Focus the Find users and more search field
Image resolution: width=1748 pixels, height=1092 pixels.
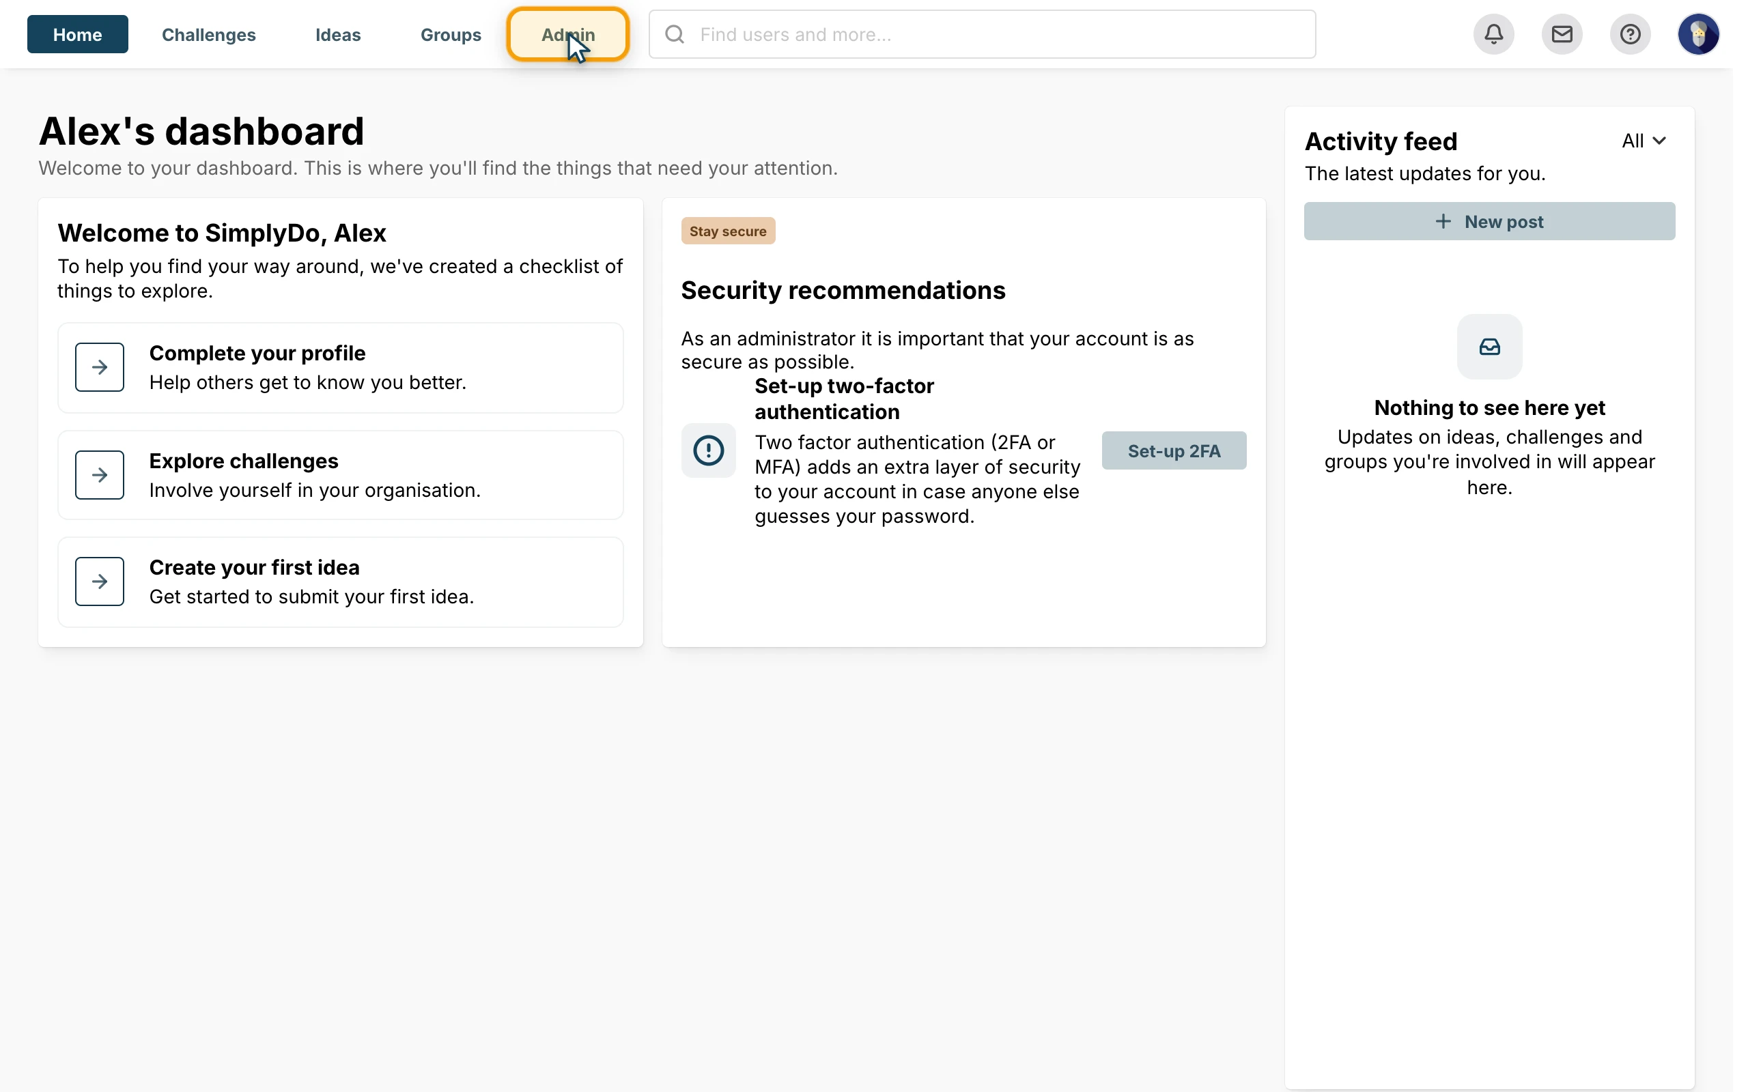click(x=983, y=34)
